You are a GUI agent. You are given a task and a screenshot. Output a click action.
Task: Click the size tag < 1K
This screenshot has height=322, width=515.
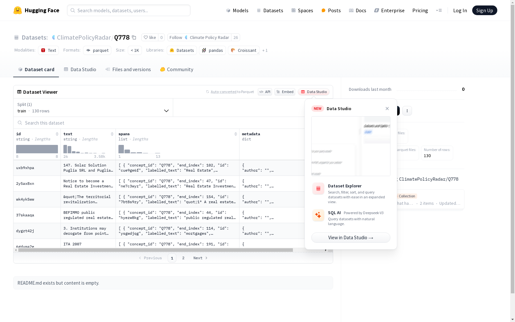coord(135,50)
